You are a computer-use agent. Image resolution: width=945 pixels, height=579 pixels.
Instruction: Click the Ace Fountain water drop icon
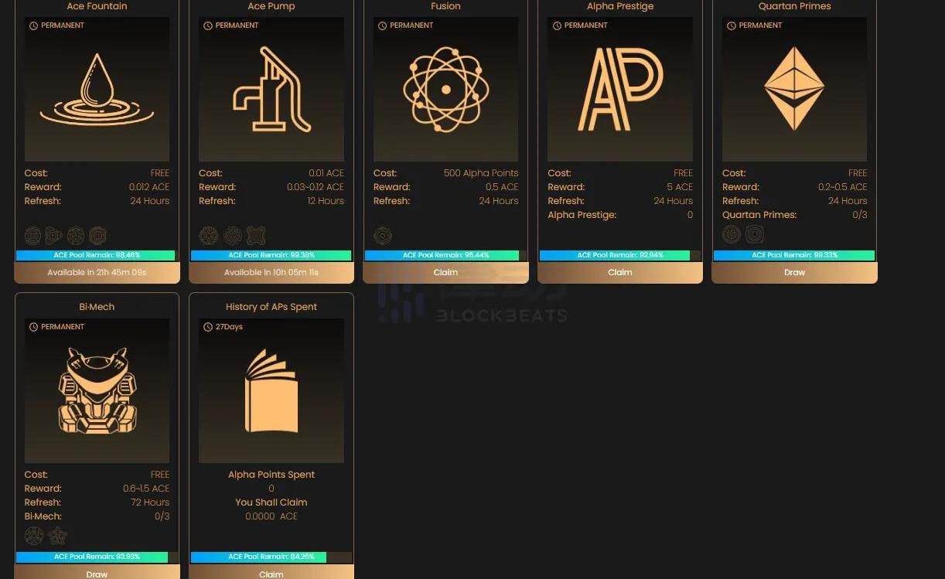97,90
